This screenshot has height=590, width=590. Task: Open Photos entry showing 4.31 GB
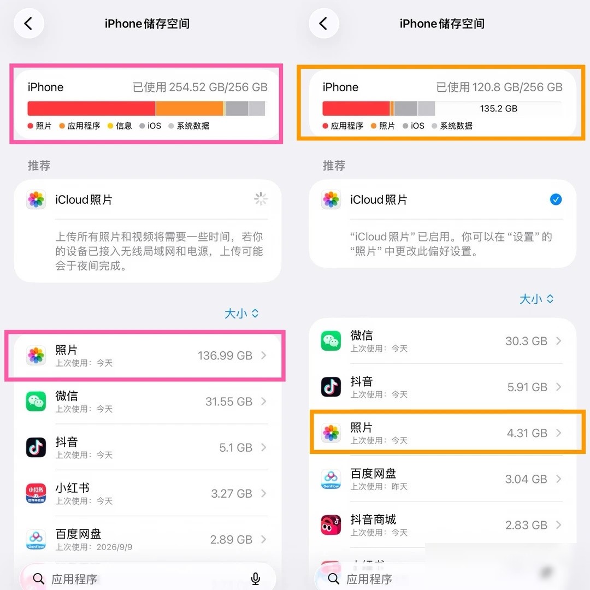(442, 433)
